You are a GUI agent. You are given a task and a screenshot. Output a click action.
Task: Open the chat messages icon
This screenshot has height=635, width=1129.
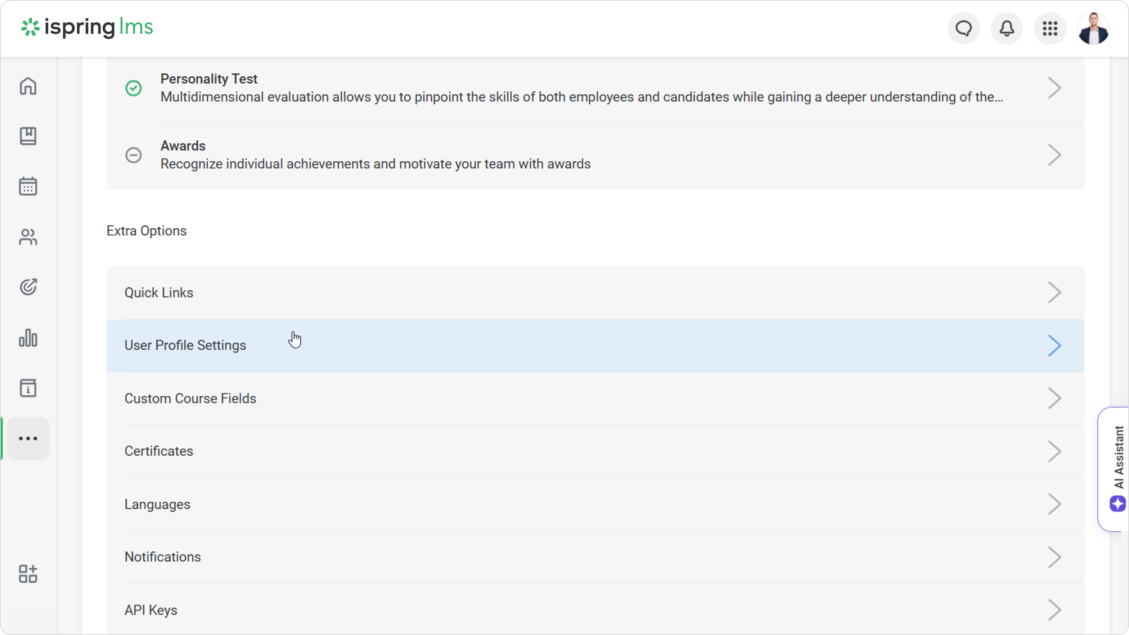[963, 29]
